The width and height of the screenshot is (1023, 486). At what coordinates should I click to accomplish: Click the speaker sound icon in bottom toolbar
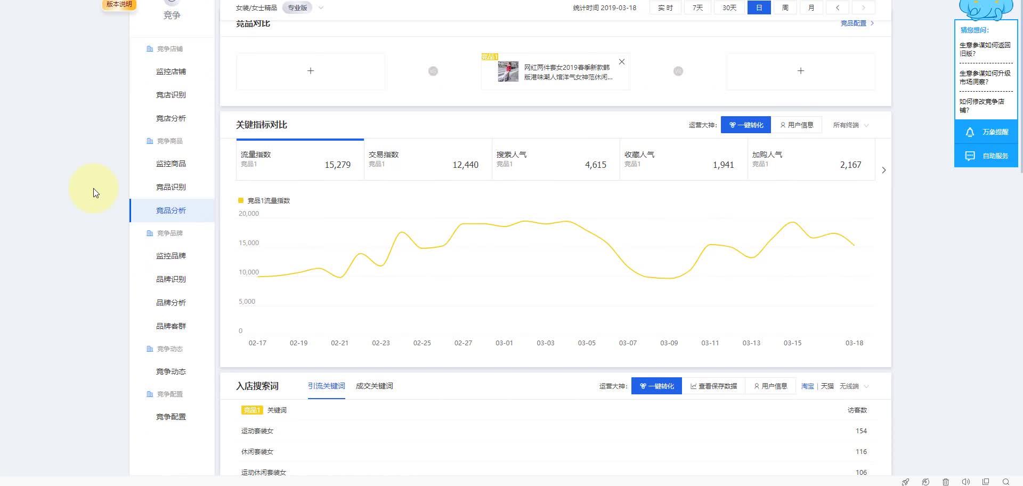pyautogui.click(x=965, y=482)
